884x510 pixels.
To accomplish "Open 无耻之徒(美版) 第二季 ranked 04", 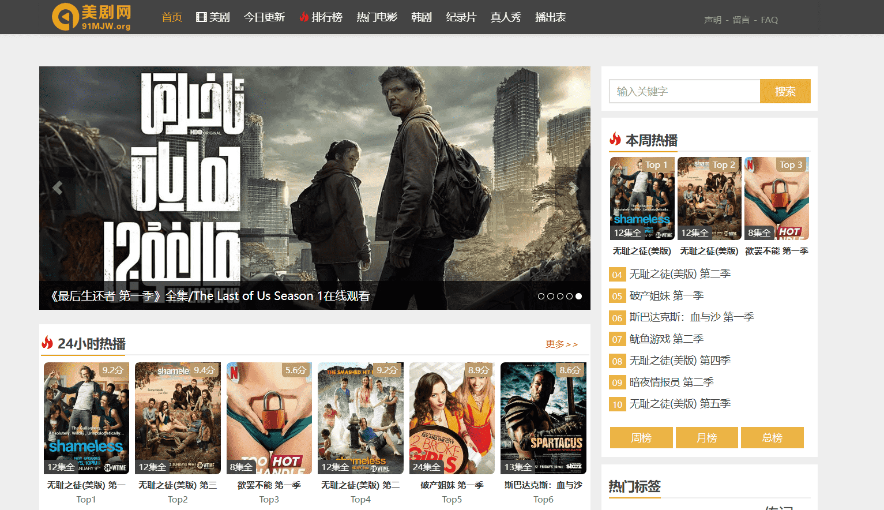I will (x=680, y=274).
